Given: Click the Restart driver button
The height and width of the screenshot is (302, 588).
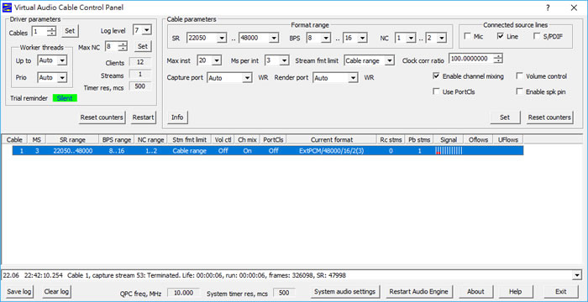Looking at the screenshot, I should [144, 117].
